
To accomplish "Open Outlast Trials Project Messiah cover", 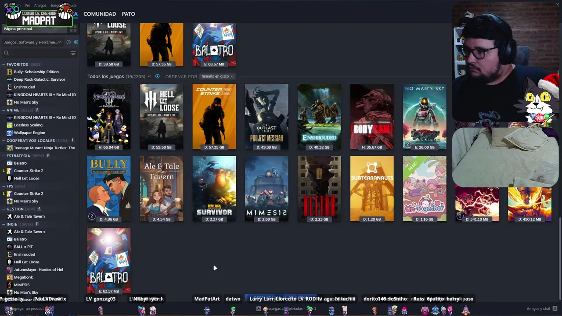I will coord(267,117).
